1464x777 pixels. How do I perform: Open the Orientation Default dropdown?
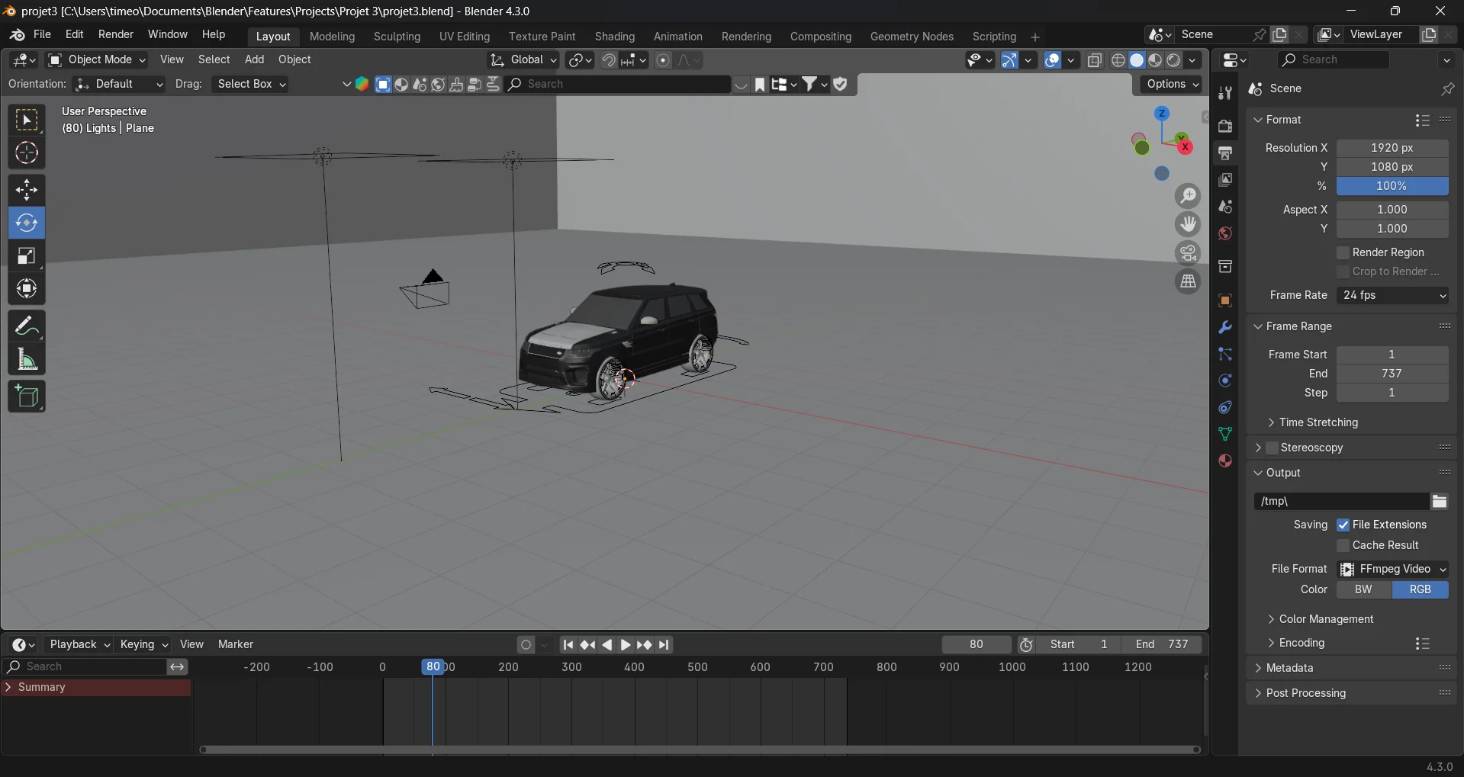click(x=119, y=84)
